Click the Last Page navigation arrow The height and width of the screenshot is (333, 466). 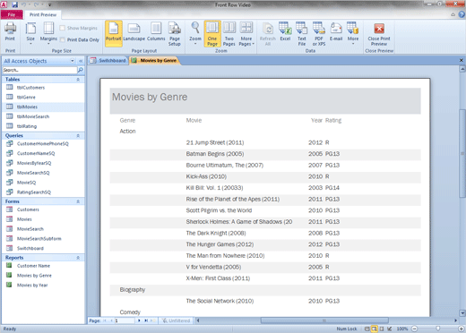click(x=146, y=320)
